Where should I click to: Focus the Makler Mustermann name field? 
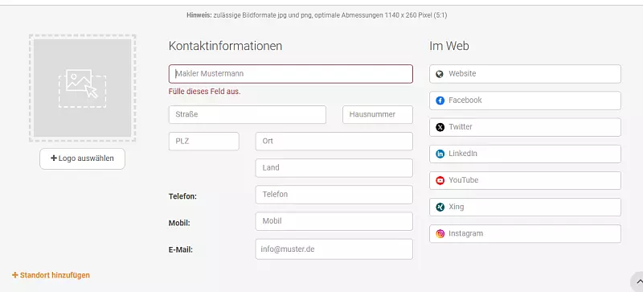291,74
